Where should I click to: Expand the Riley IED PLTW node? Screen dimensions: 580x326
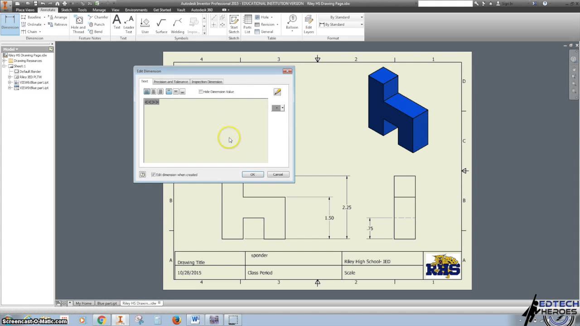pos(10,77)
